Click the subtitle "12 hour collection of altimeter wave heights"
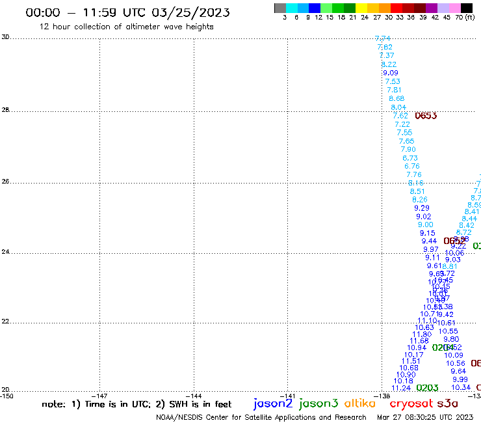 (x=126, y=27)
